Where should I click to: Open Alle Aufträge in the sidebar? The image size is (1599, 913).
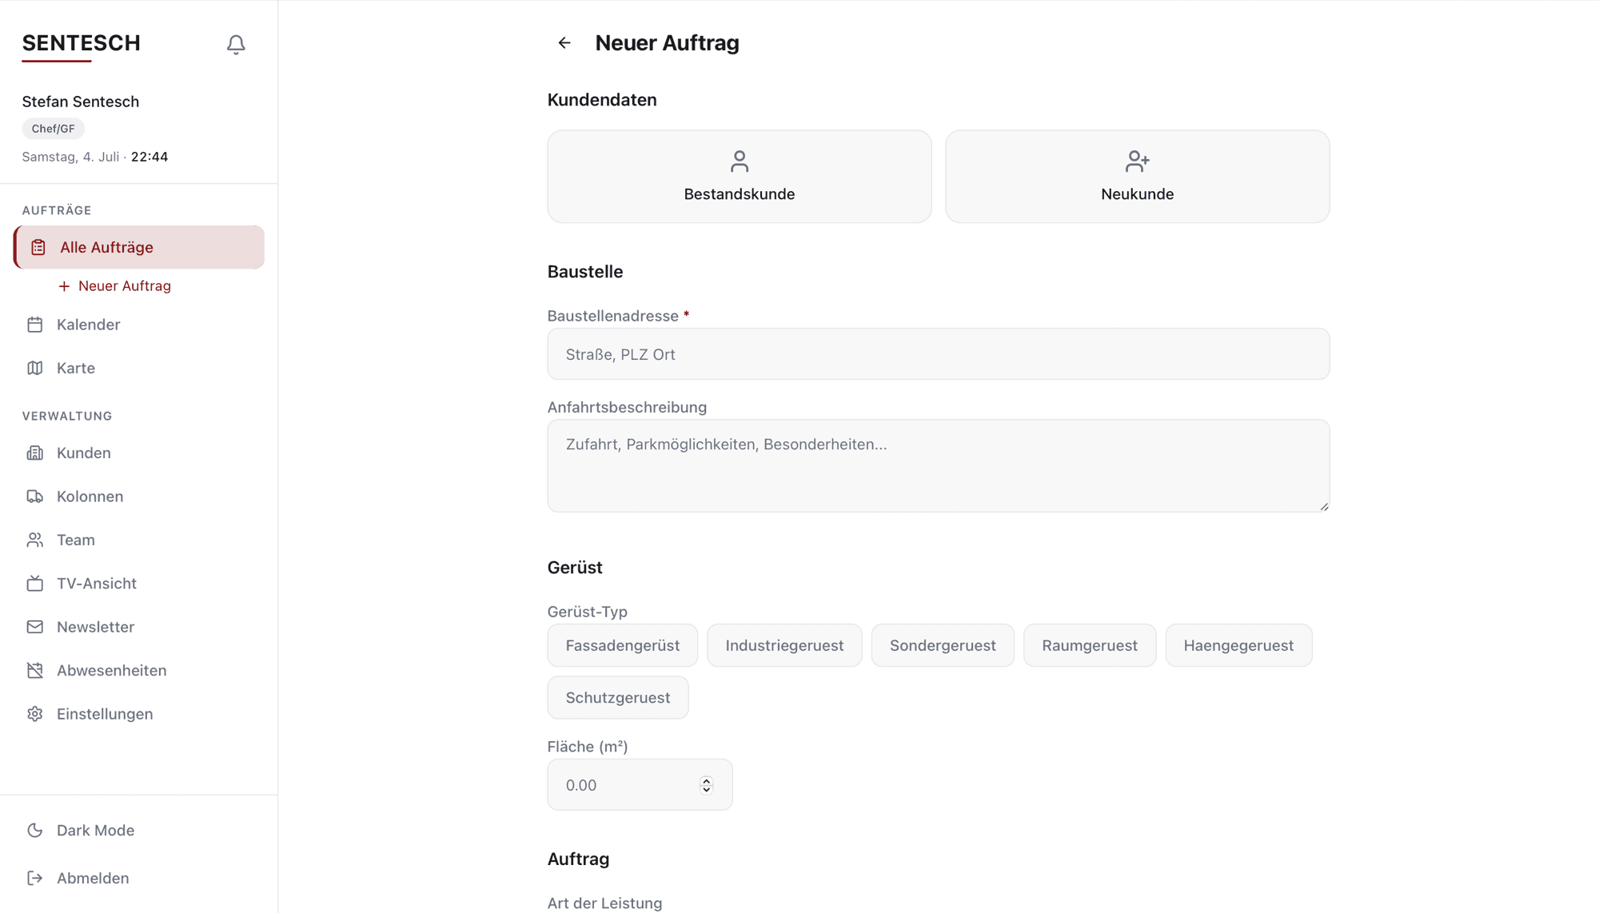139,247
